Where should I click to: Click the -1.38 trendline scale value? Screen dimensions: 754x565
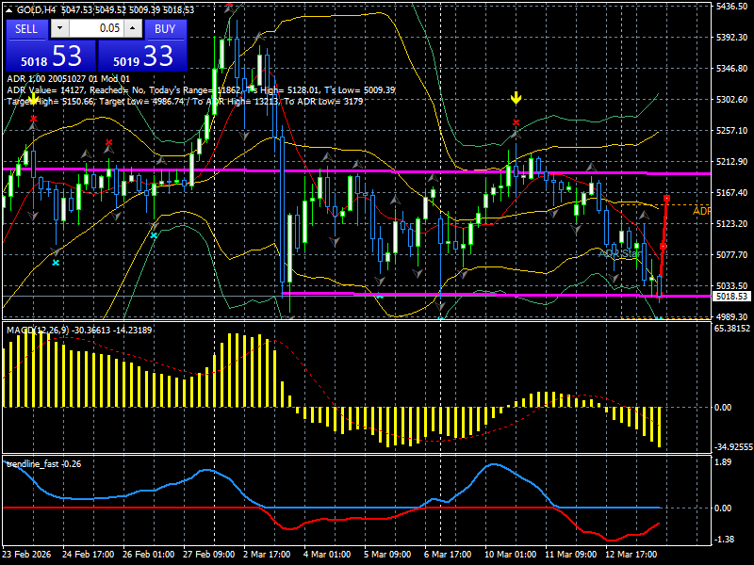tap(724, 540)
